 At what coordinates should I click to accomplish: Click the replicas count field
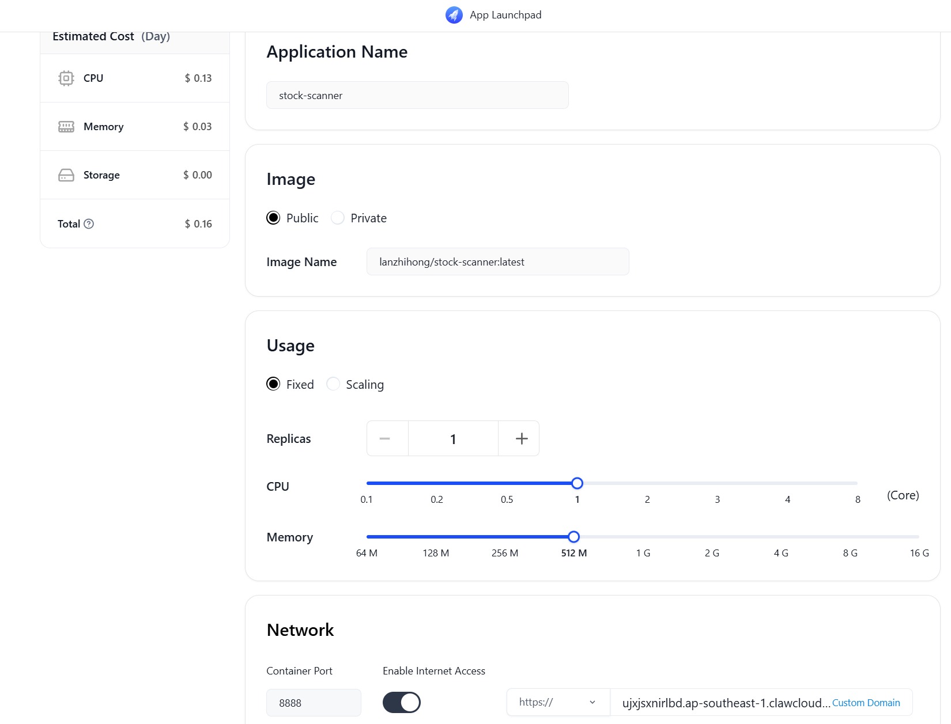[453, 439]
